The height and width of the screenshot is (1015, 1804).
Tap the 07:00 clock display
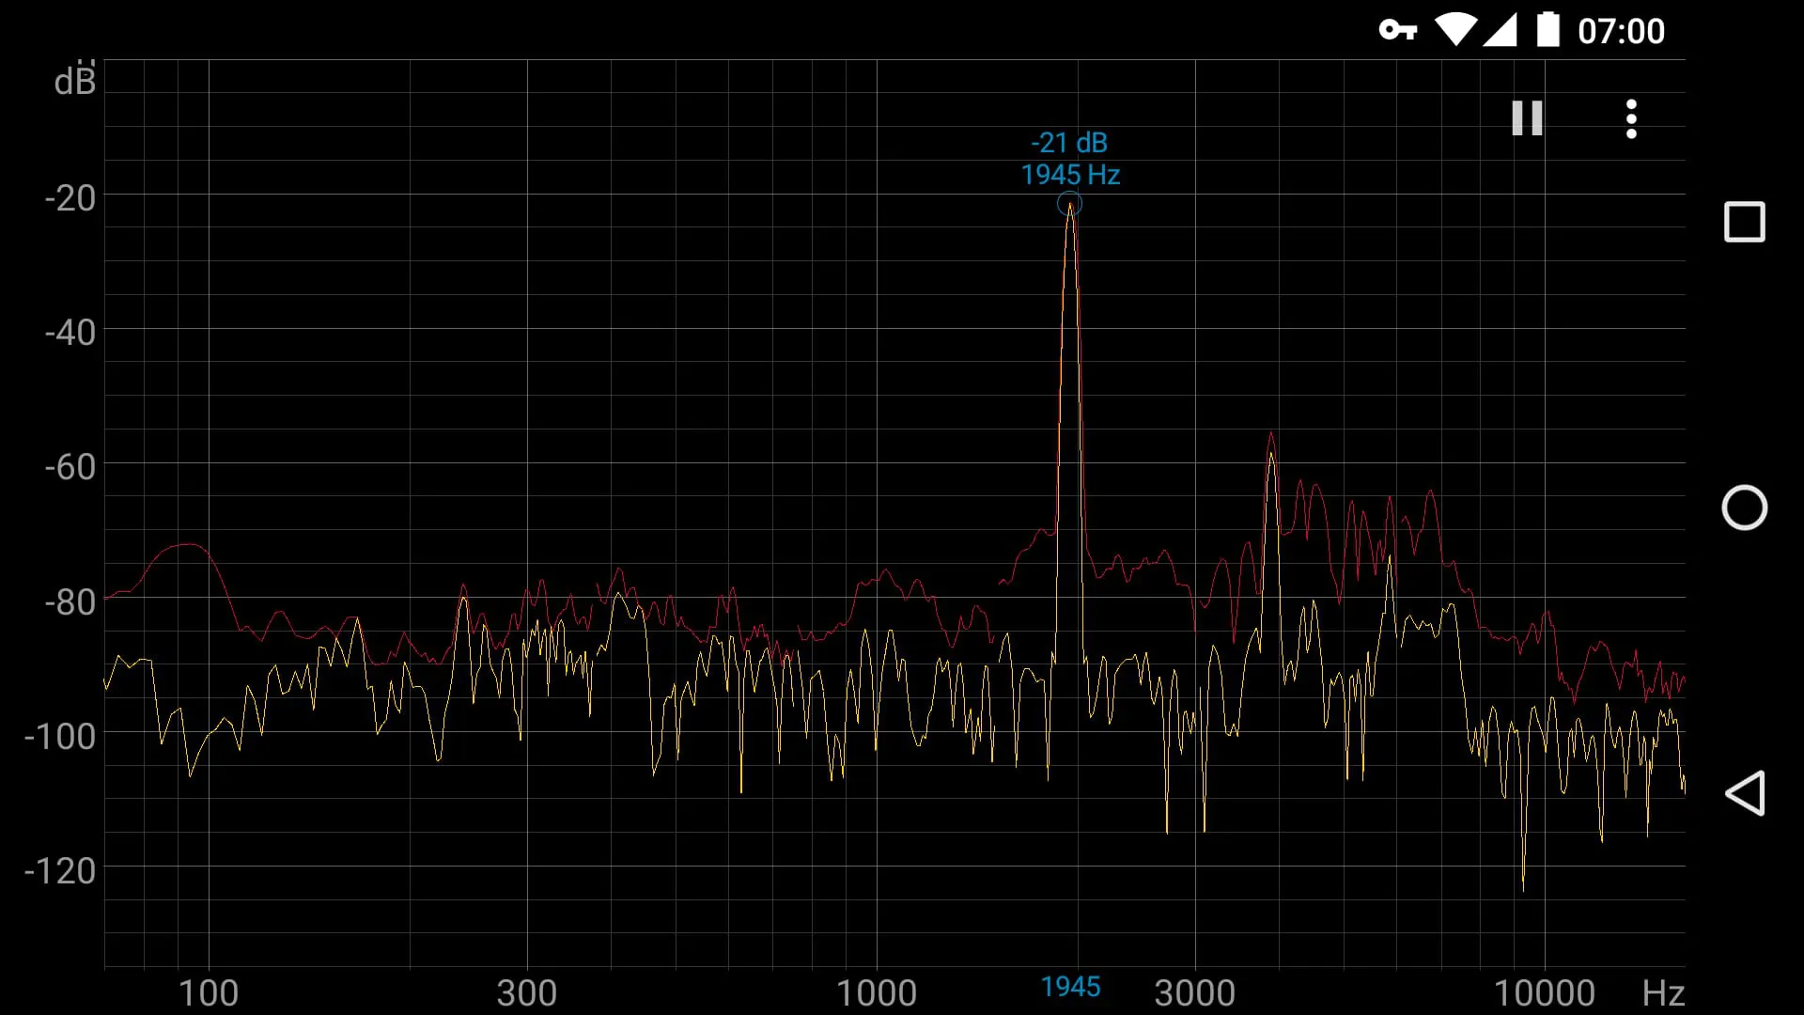(x=1621, y=30)
